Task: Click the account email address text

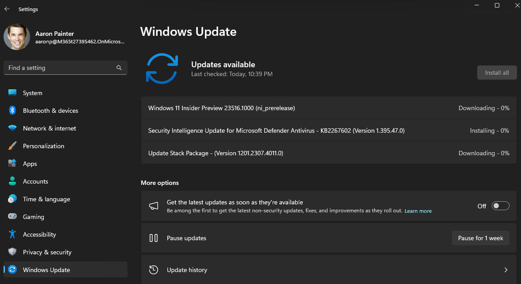Action: [x=80, y=42]
